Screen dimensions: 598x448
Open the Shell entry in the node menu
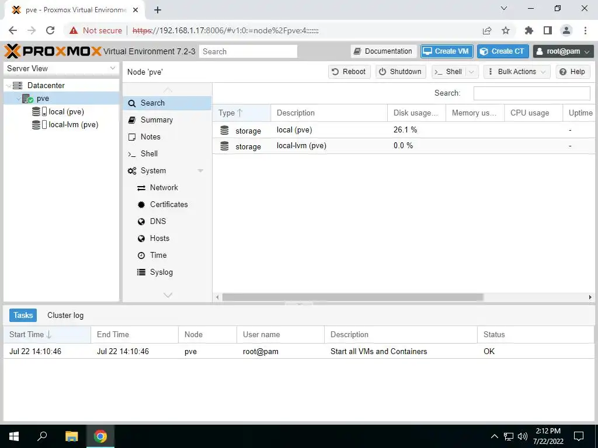coord(166,153)
